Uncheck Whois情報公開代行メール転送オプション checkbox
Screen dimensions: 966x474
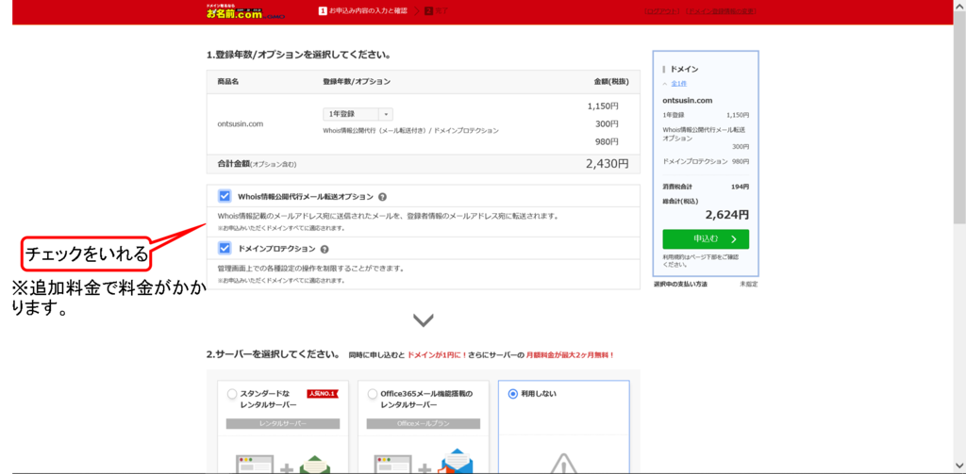click(x=225, y=196)
